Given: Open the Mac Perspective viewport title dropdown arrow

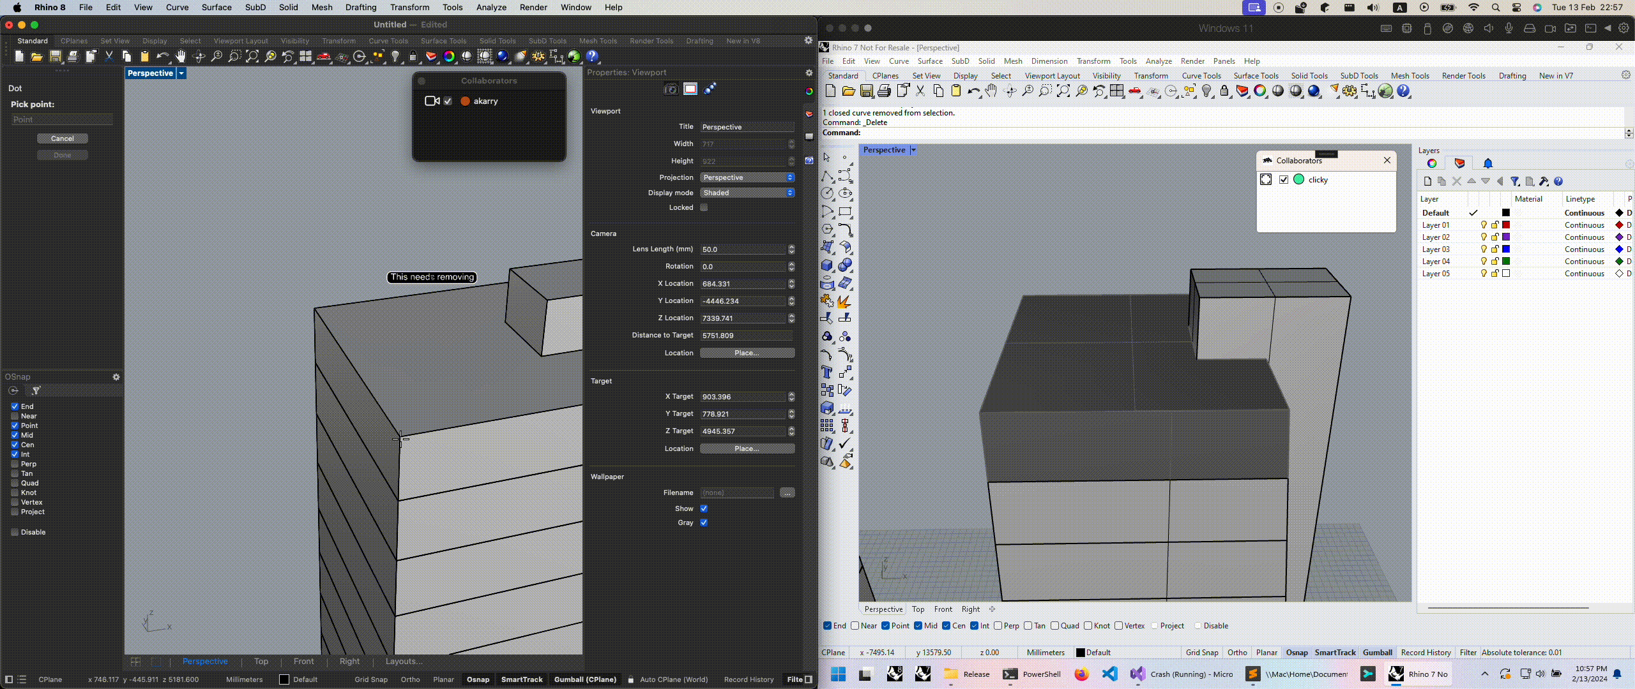Looking at the screenshot, I should coord(181,73).
